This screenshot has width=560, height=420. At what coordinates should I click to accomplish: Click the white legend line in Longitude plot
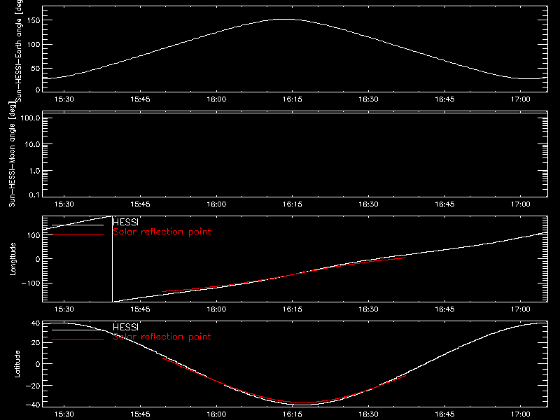(78, 225)
